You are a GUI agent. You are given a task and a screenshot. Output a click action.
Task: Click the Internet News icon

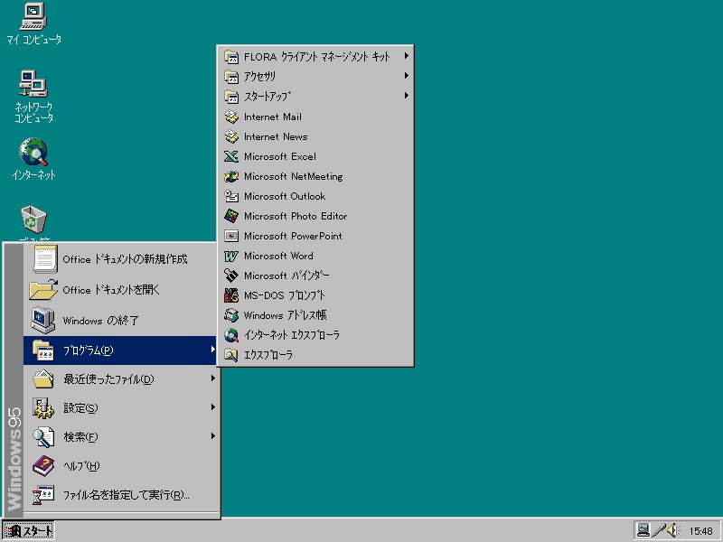click(x=231, y=137)
